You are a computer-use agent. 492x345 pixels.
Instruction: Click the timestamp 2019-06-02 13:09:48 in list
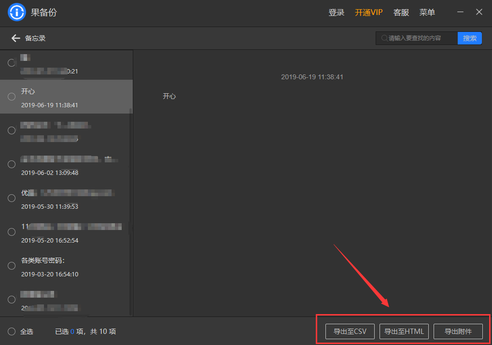coord(50,172)
